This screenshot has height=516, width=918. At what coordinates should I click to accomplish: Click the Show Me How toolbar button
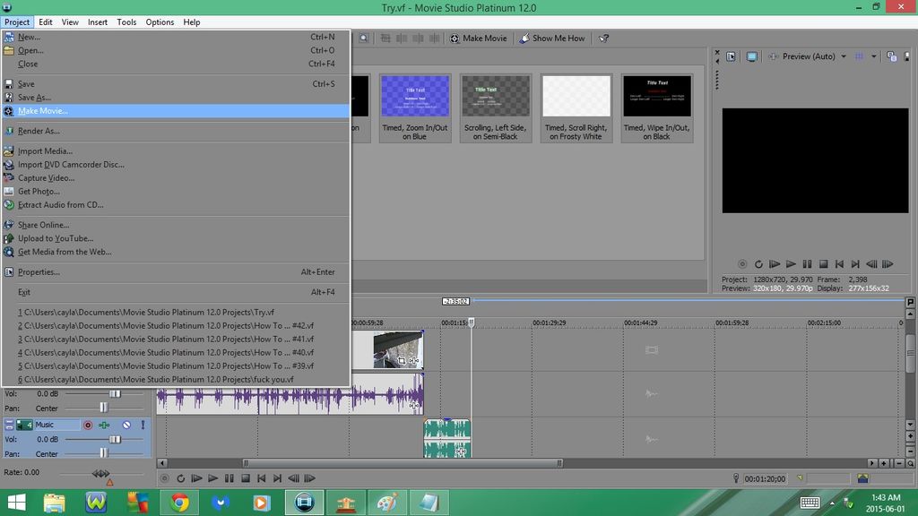[x=550, y=38]
